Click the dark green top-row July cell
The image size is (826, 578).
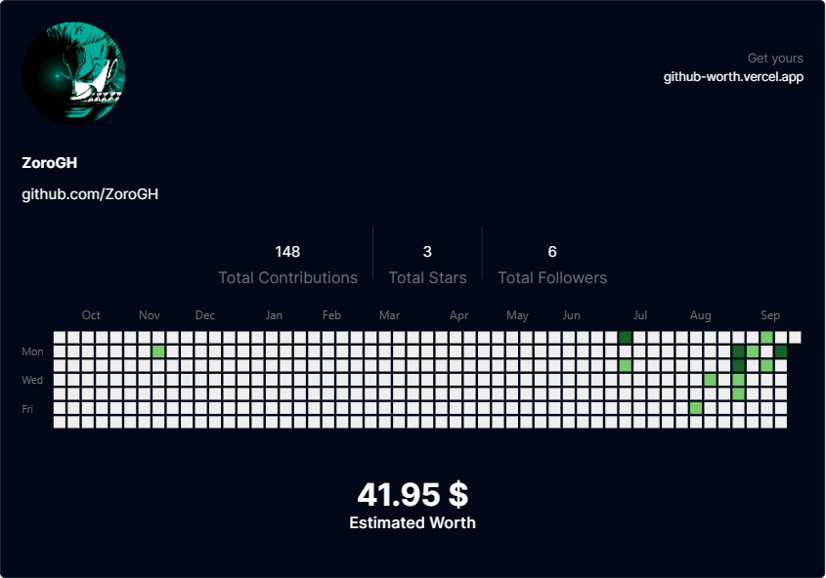coord(626,337)
